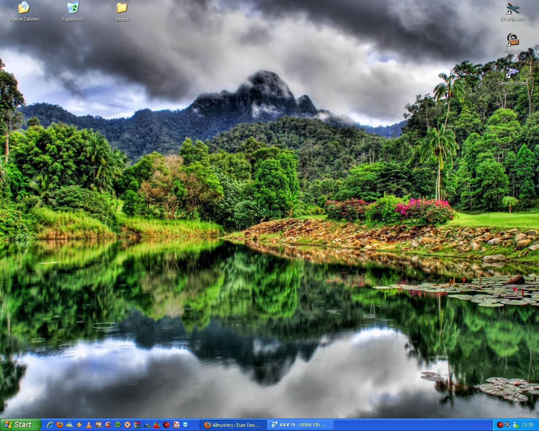
Task: Click the system clock showing 13:35
Action: [x=527, y=425]
